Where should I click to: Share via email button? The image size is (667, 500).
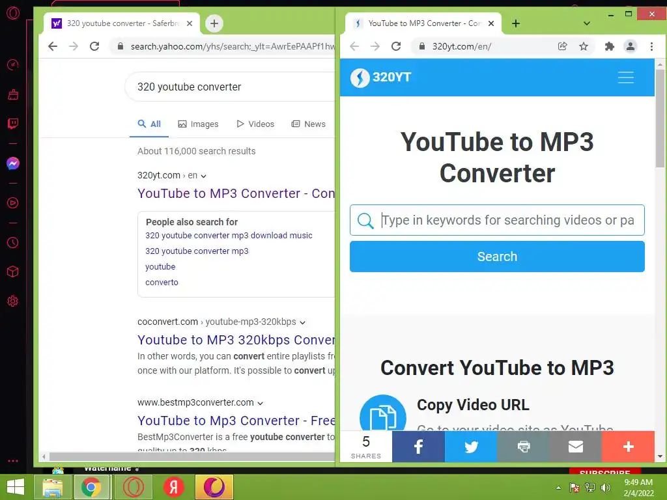coord(576,447)
